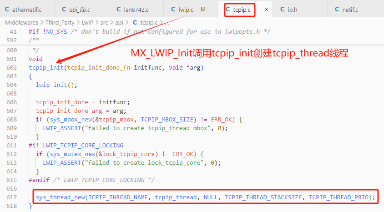Expand the Third_Party breadcrumb segment
This screenshot has width=384, height=212.
click(x=60, y=23)
